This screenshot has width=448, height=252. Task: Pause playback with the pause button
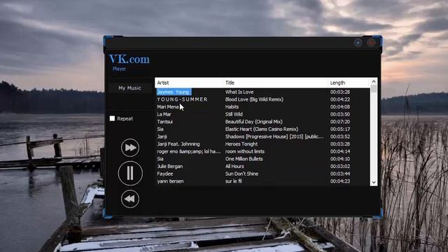point(130,173)
